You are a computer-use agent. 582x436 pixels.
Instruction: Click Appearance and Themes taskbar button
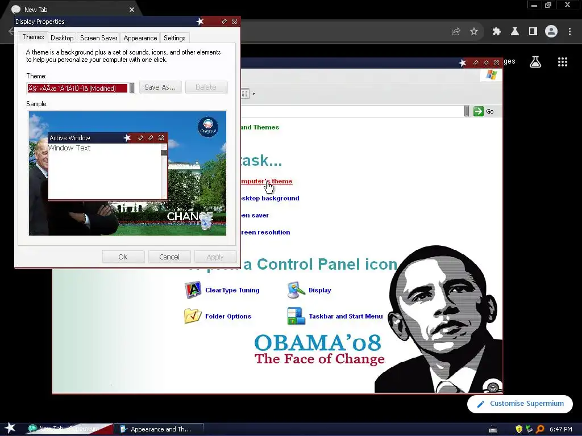[159, 429]
